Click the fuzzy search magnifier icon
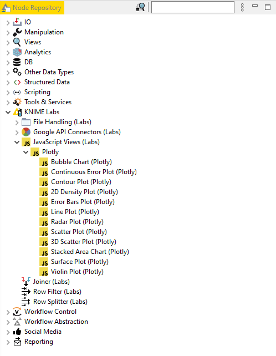Screen dimensions: 276x356 point(140,7)
